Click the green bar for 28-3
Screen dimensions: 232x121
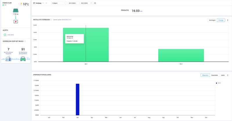point(86,45)
